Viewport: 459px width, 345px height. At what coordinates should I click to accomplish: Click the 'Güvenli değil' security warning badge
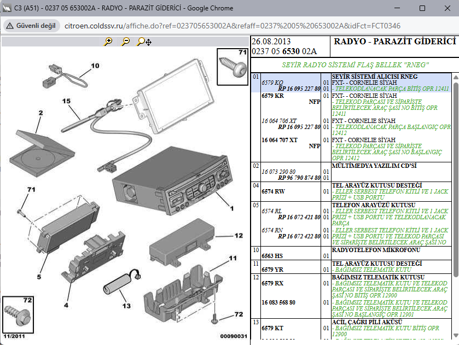pos(31,26)
